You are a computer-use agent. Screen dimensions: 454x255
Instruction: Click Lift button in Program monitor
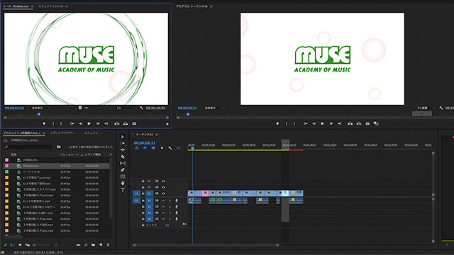pos(350,124)
